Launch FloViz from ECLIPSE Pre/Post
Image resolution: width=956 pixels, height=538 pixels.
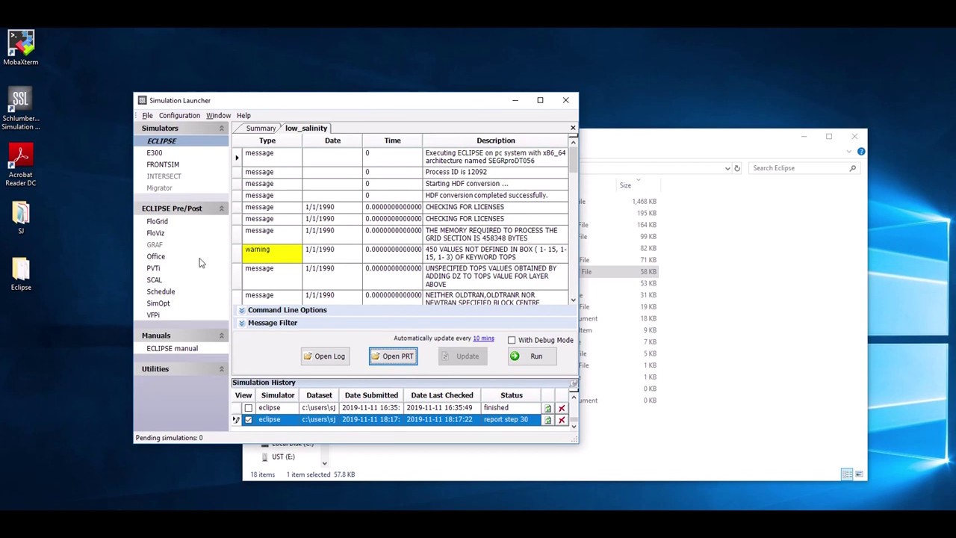(155, 233)
